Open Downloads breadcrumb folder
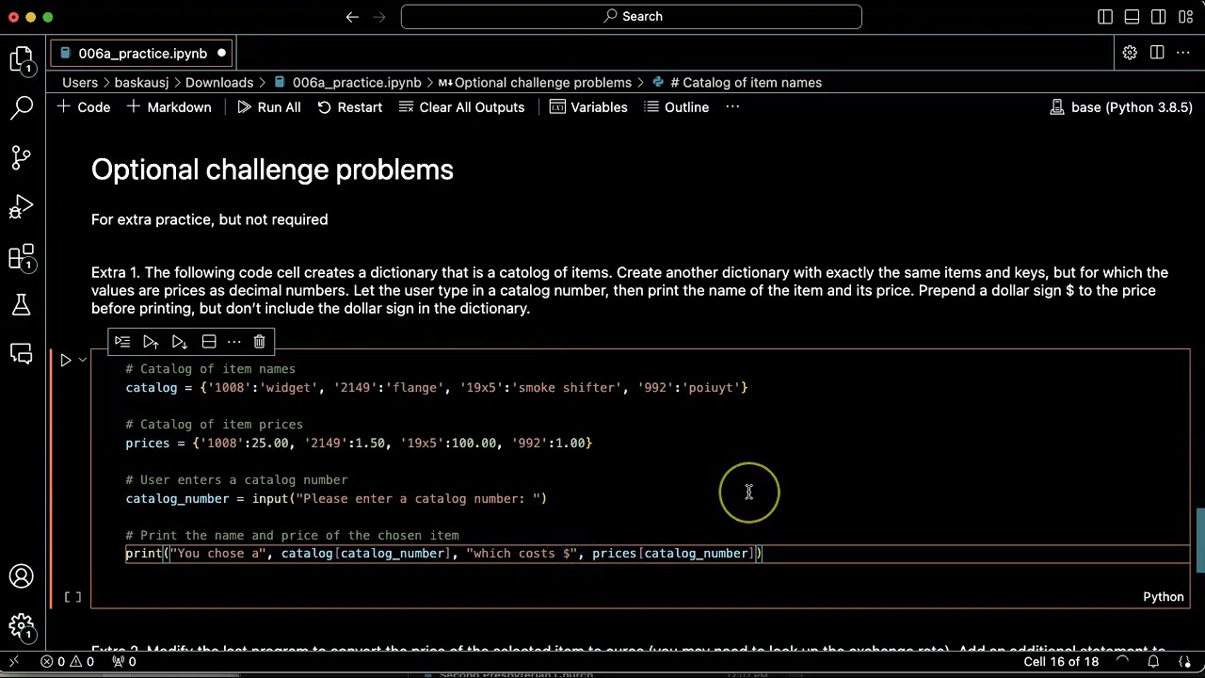 pyautogui.click(x=219, y=83)
